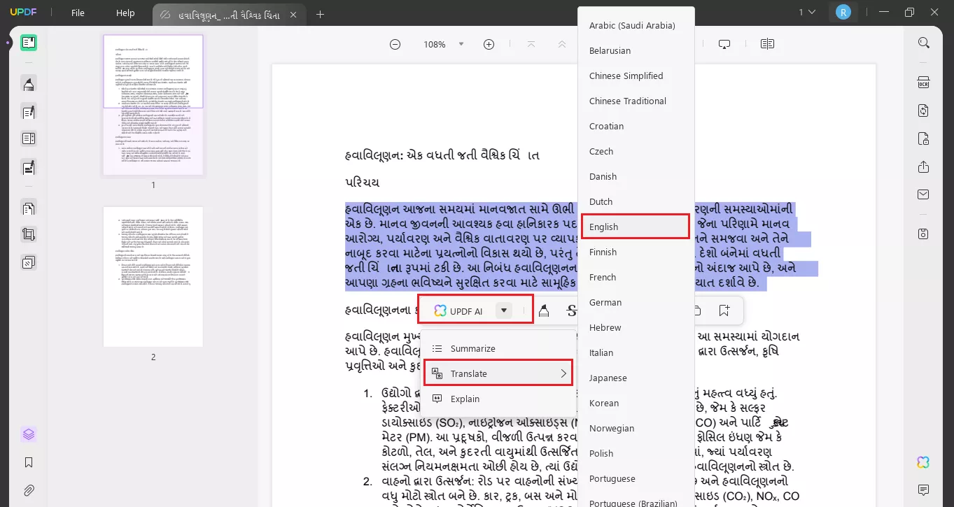Select page 2 thumbnail
The image size is (954, 507).
[153, 276]
